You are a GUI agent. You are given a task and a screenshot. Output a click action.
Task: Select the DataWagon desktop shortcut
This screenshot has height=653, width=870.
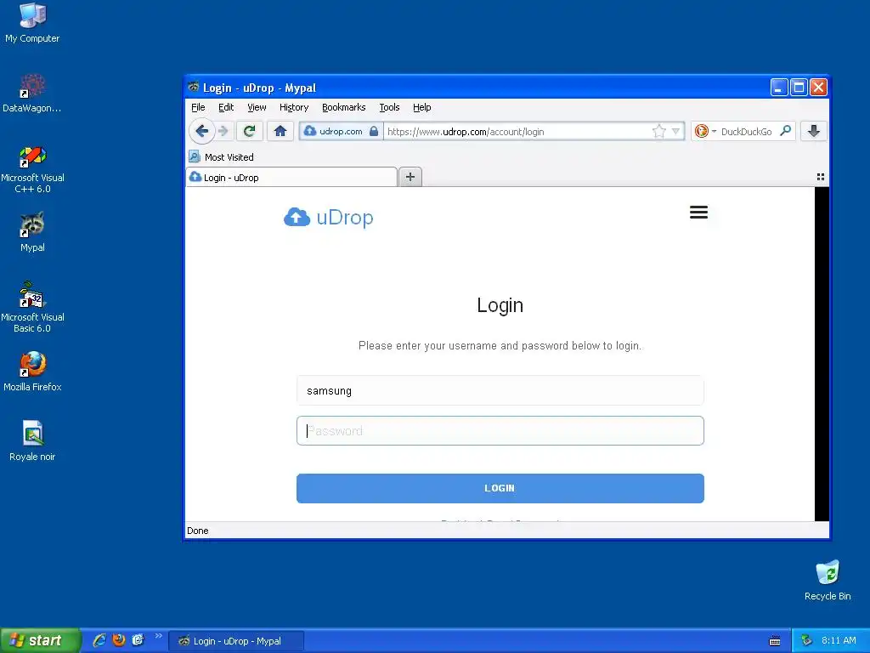pos(32,93)
